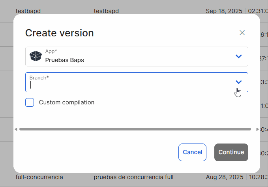Click the dialog's horizontal scrollbar track
This screenshot has width=268, height=187.
[x=135, y=129]
